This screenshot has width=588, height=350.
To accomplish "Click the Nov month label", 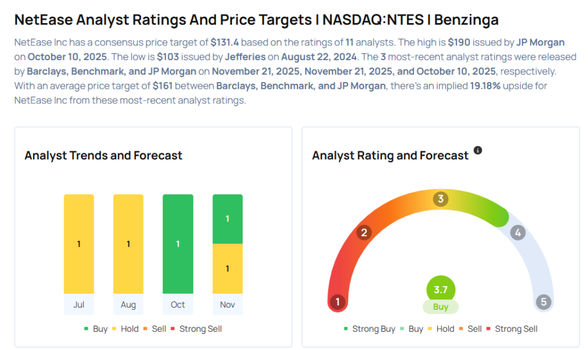I will click(227, 305).
